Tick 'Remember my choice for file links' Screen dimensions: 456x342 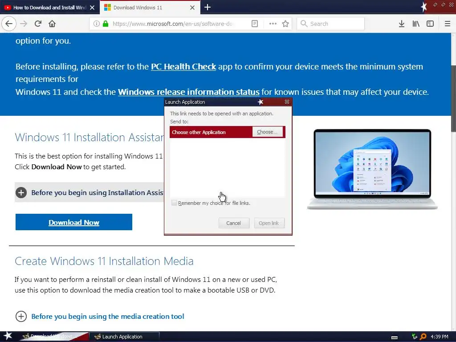click(174, 203)
